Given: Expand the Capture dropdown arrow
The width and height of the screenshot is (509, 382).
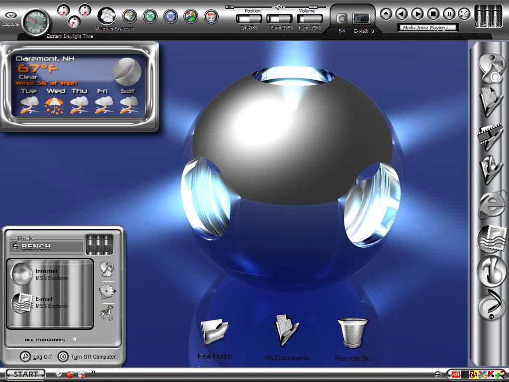Looking at the screenshot, I should (x=11, y=15).
